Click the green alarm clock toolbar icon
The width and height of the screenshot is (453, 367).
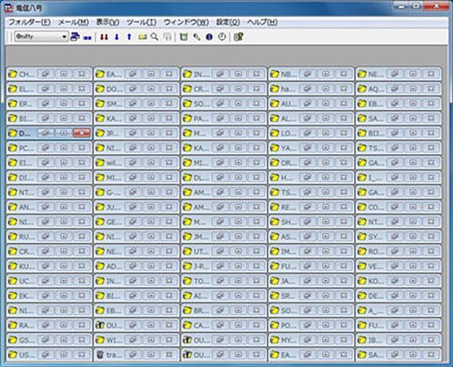pyautogui.click(x=184, y=37)
